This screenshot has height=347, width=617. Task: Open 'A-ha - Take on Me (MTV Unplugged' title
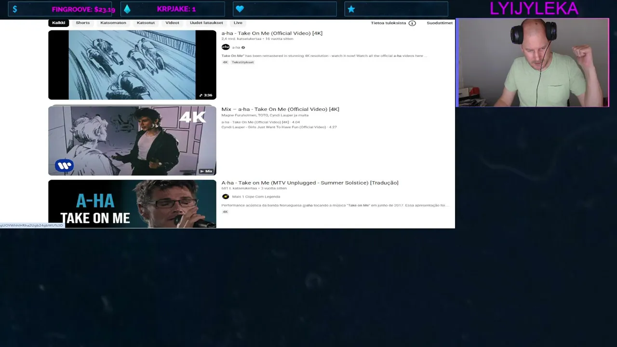point(310,183)
